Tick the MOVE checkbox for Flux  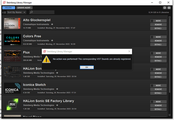click(152, 53)
